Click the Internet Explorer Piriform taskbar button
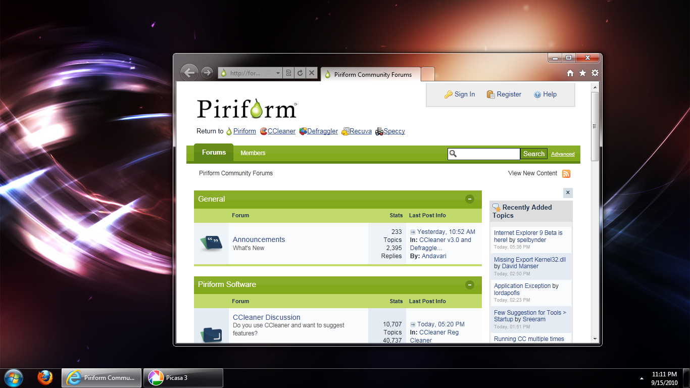 [x=101, y=378]
